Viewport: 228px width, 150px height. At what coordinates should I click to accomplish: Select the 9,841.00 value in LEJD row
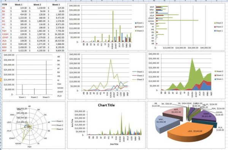pyautogui.click(x=22, y=44)
